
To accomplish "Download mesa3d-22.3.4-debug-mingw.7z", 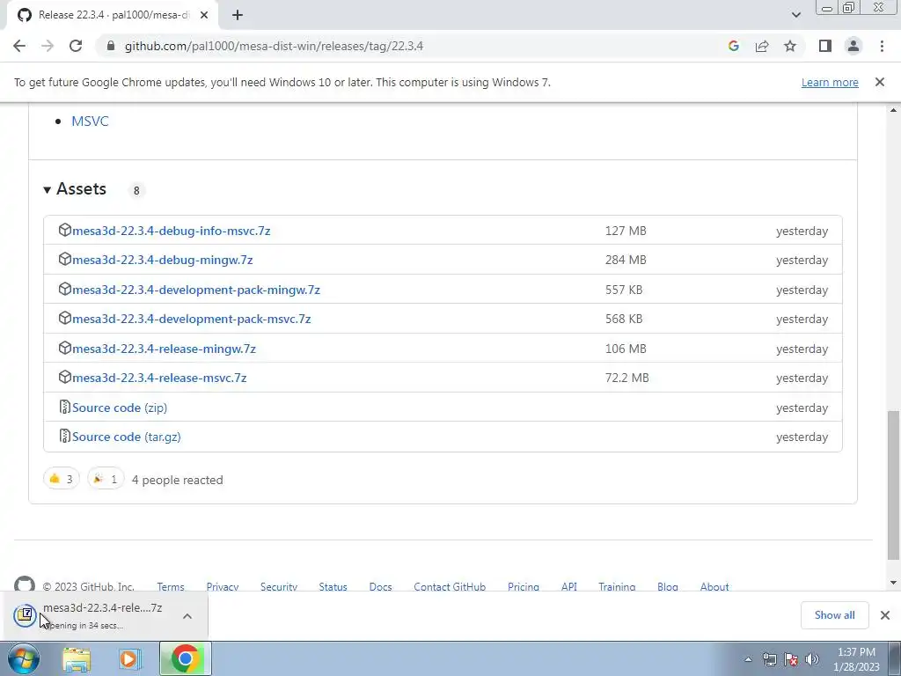I will tap(163, 260).
